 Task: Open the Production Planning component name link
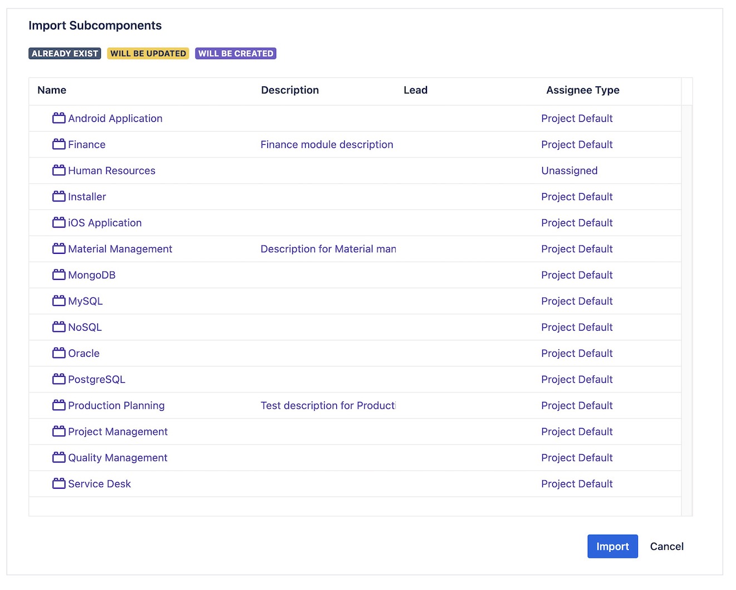point(116,405)
